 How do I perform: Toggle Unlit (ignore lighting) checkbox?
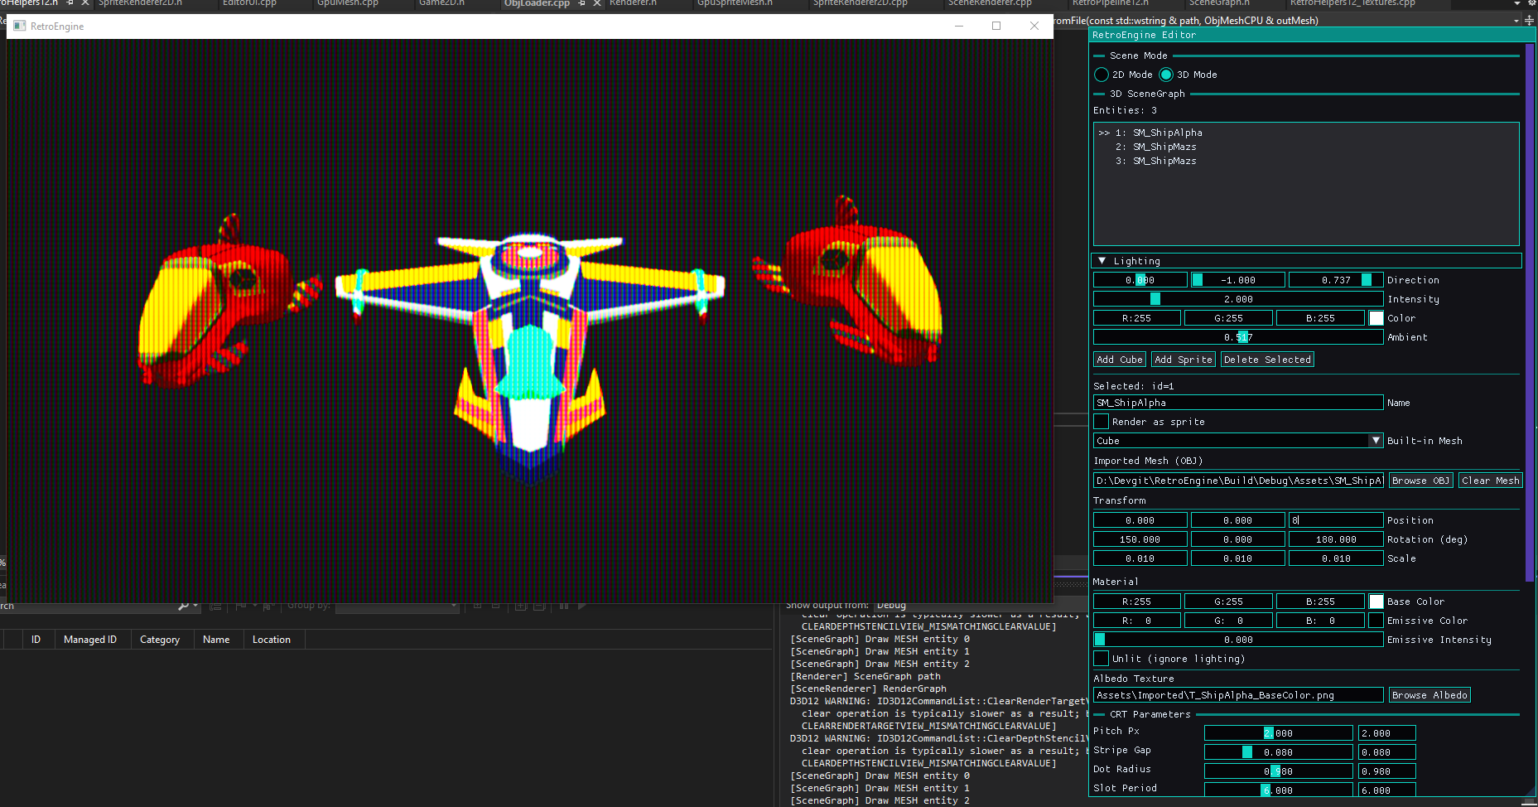[x=1102, y=659]
